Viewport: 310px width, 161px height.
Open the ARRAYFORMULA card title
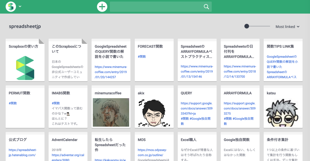(238, 93)
